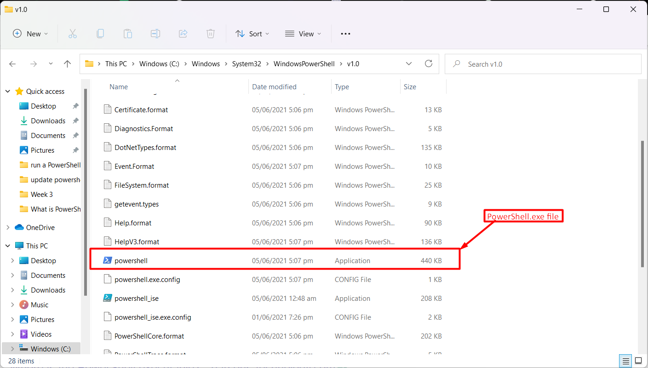
Task: Click the pin icon beside Desktop in Quick access
Action: tap(76, 106)
